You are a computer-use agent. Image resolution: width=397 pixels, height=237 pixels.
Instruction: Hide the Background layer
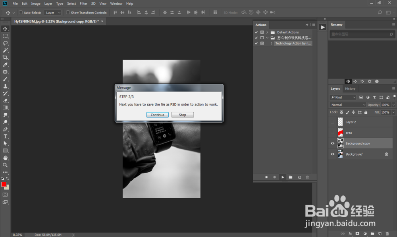click(x=332, y=154)
